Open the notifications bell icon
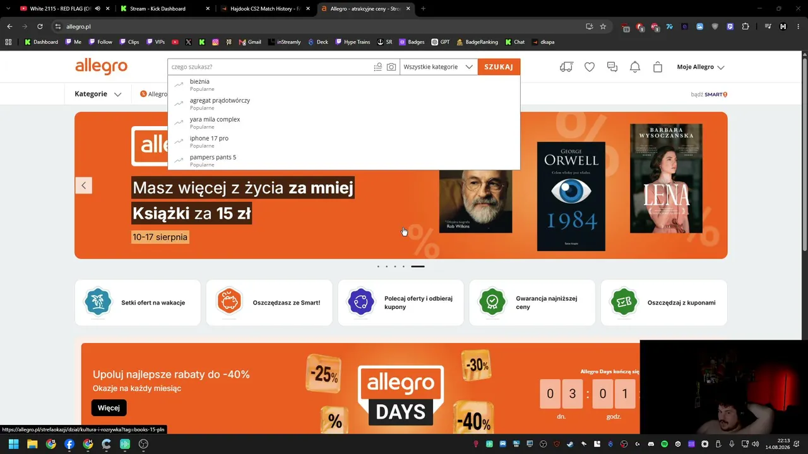808x454 pixels. point(635,67)
